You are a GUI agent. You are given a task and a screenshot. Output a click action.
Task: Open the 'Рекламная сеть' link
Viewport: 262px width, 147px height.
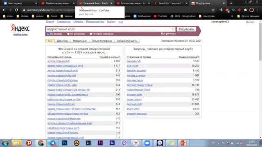pos(95,22)
